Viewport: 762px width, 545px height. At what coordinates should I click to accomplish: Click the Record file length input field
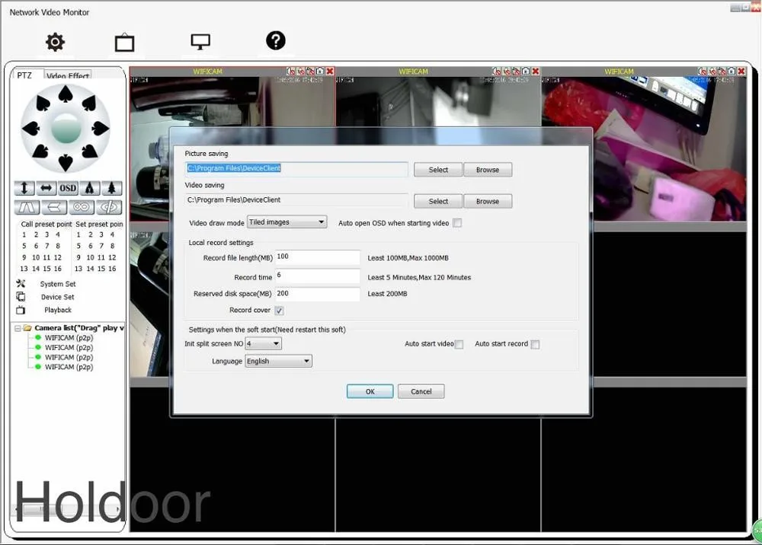point(318,257)
